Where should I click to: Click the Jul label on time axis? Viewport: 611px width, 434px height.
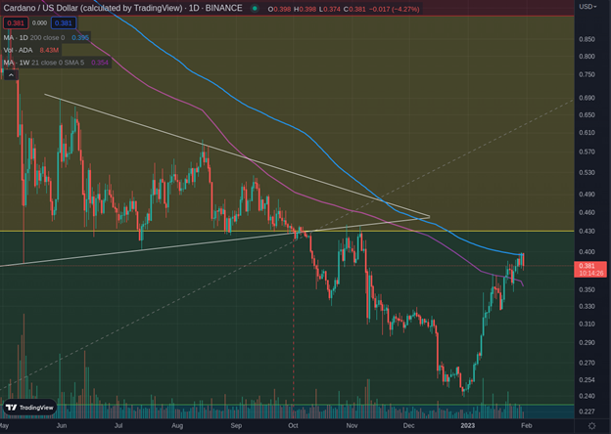coord(118,426)
